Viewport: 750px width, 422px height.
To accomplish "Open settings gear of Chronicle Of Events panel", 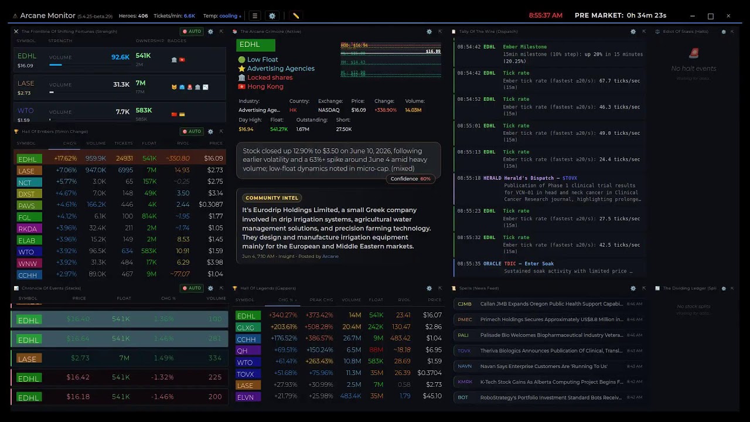I will click(210, 288).
